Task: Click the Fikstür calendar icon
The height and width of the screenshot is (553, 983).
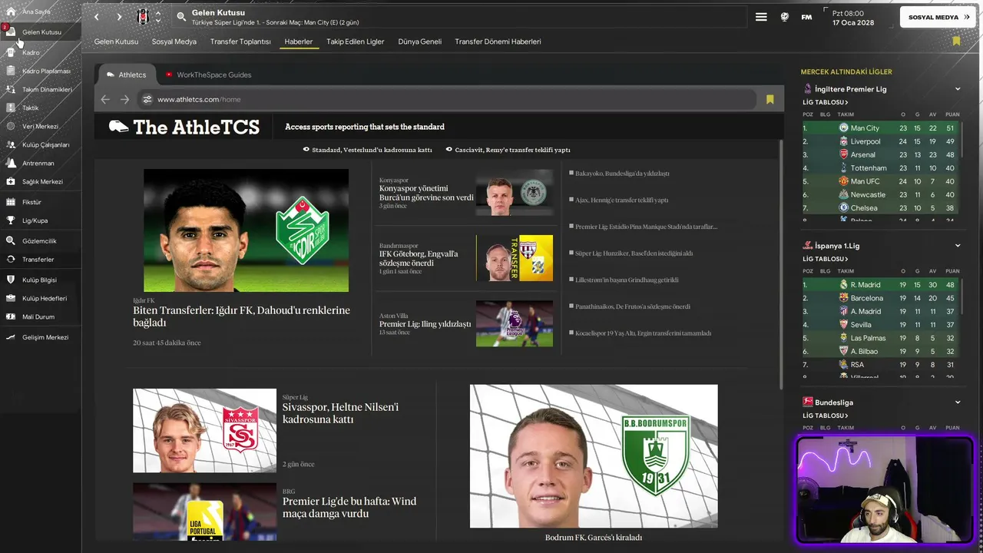Action: click(x=11, y=202)
